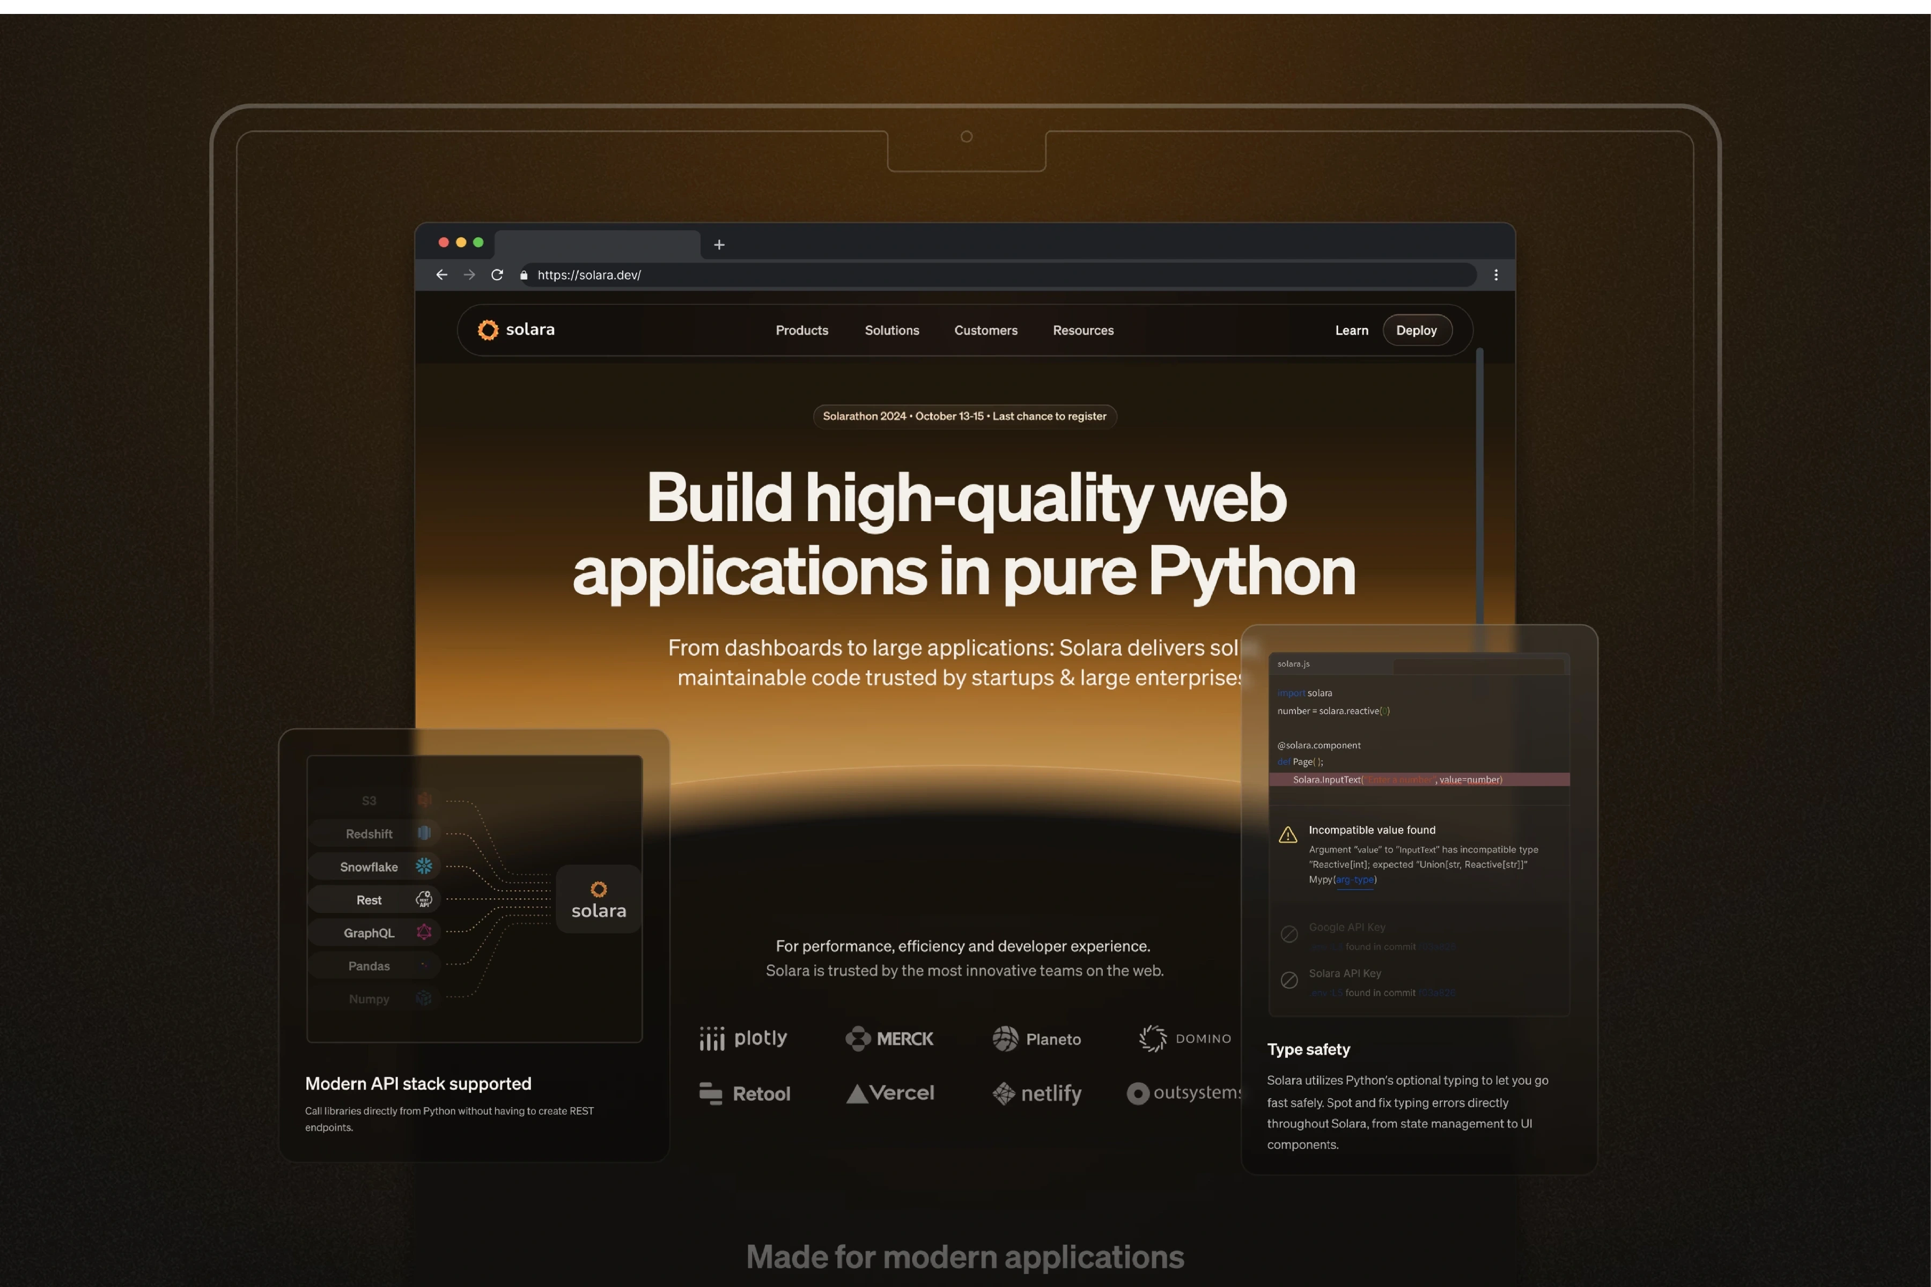Open the Products nav menu
Image resolution: width=1931 pixels, height=1287 pixels.
coord(801,330)
